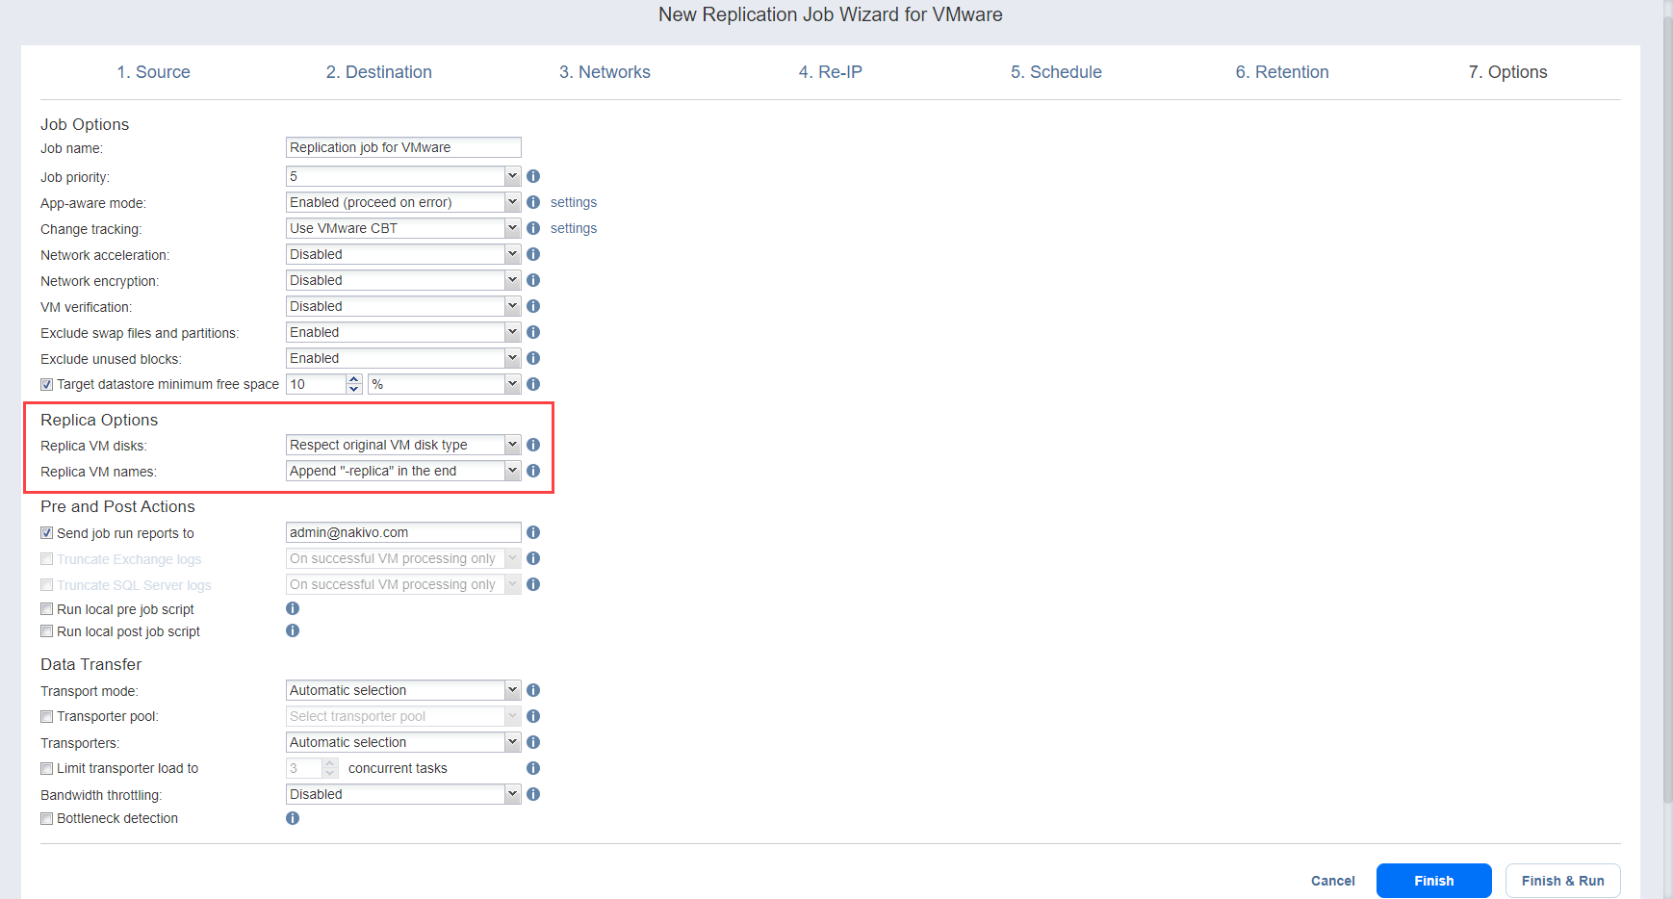The image size is (1673, 899).
Task: Check the Limit transporter load to box
Action: coord(47,768)
